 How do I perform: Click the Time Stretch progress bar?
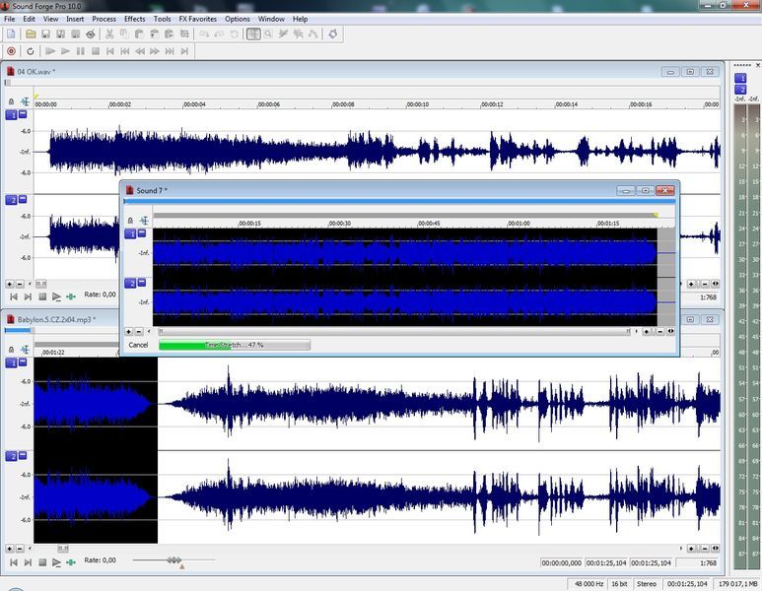(235, 345)
